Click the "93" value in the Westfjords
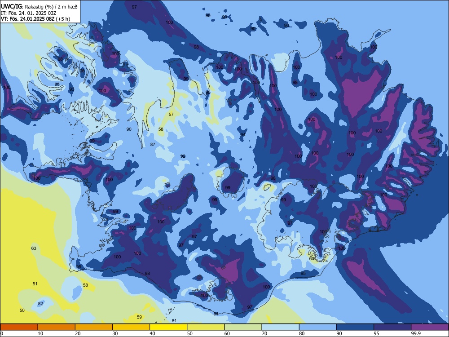Image resolution: width=449 pixels, height=337 pixels. tap(71, 89)
